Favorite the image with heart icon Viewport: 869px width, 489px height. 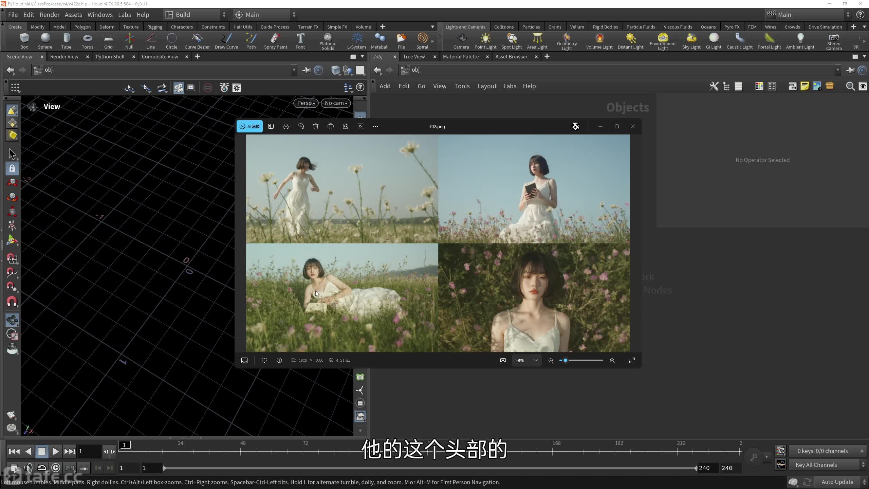pos(264,360)
